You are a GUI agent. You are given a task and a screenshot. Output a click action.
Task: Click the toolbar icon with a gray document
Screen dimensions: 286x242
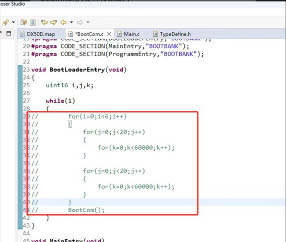(33, 22)
